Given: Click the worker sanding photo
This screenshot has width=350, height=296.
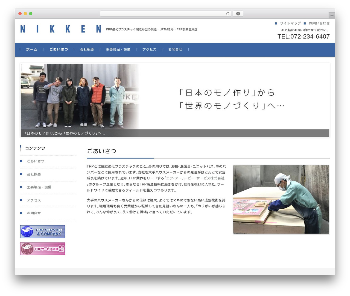Looking at the screenshot, I should coord(281,199).
